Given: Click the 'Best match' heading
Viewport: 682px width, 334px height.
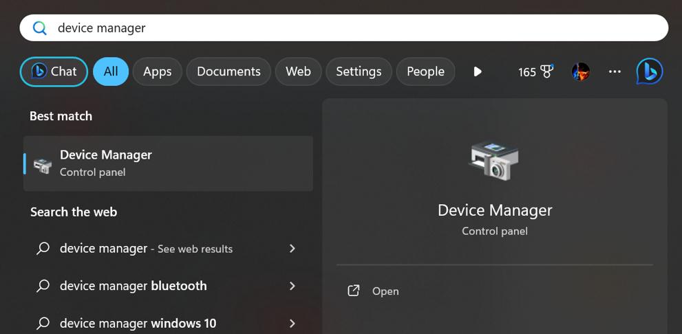Looking at the screenshot, I should tap(61, 116).
